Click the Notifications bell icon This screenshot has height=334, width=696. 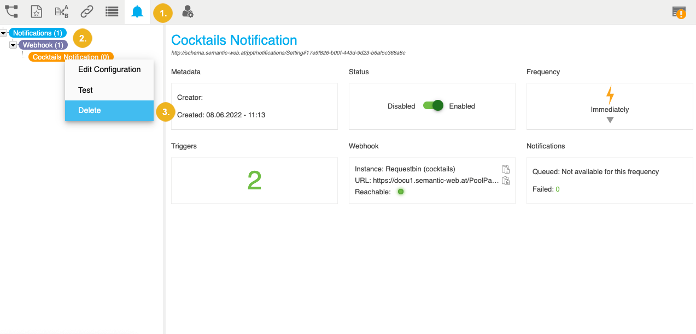(137, 11)
